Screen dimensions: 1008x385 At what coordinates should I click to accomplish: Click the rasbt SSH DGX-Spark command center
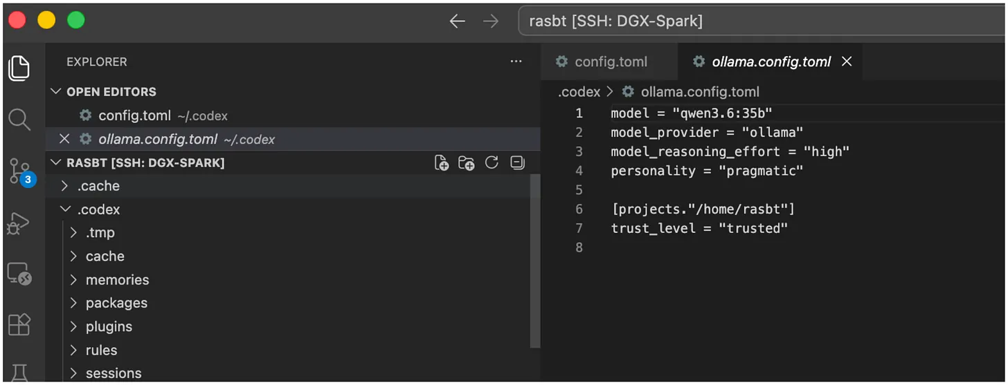(762, 21)
